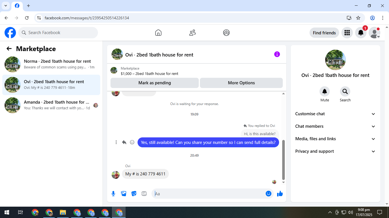Screen dimensions: 389x218
Task: Click the quoted 'Hi, is this available?' reply
Action: coord(260,134)
